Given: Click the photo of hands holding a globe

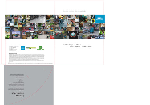Looking at the screenshot, I should tap(73, 35).
